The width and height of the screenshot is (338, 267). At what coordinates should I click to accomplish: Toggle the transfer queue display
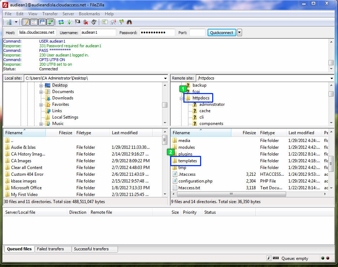50,22
